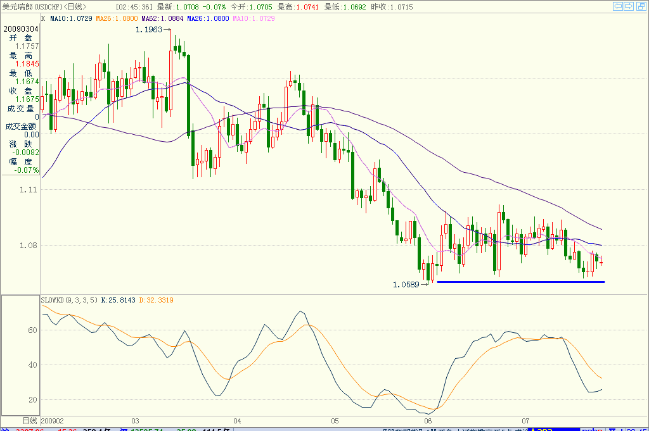Screen dimensions: 649x431
Task: Click the 幅度 label in info panel
Action: click(21, 161)
